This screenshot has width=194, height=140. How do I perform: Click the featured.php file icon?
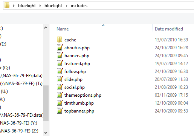[x=60, y=63]
